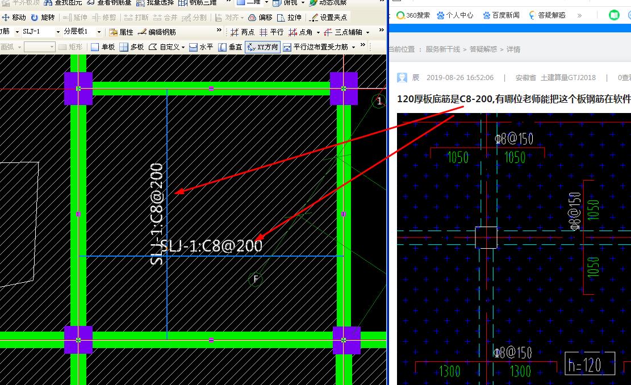Select the 三点辅轴 three-point auxiliary axis
Image resolution: width=631 pixels, height=385 pixels.
coord(343,32)
